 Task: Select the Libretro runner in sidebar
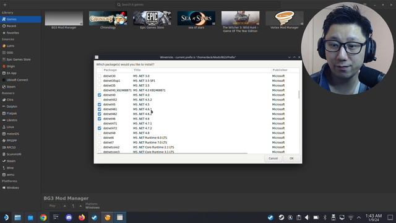20,120
